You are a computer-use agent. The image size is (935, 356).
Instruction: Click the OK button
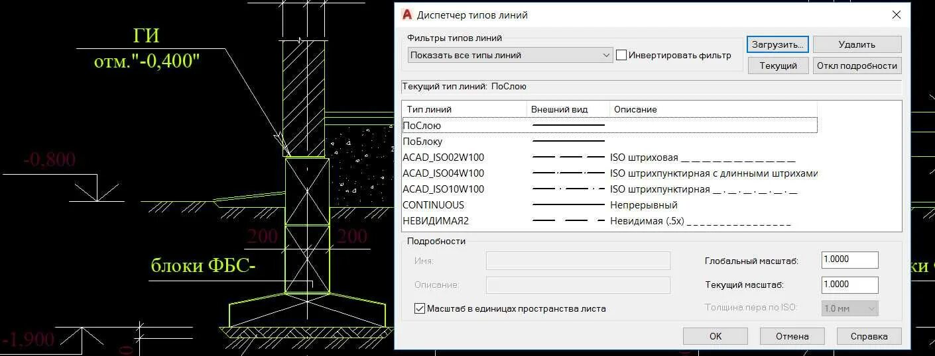click(715, 336)
